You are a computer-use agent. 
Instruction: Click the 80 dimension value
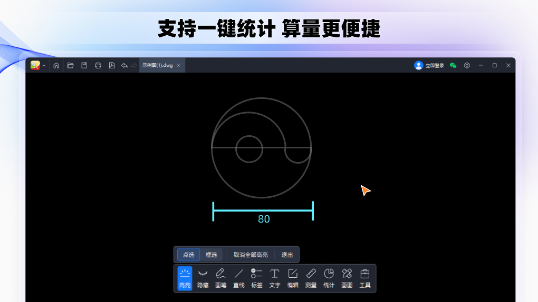point(264,219)
